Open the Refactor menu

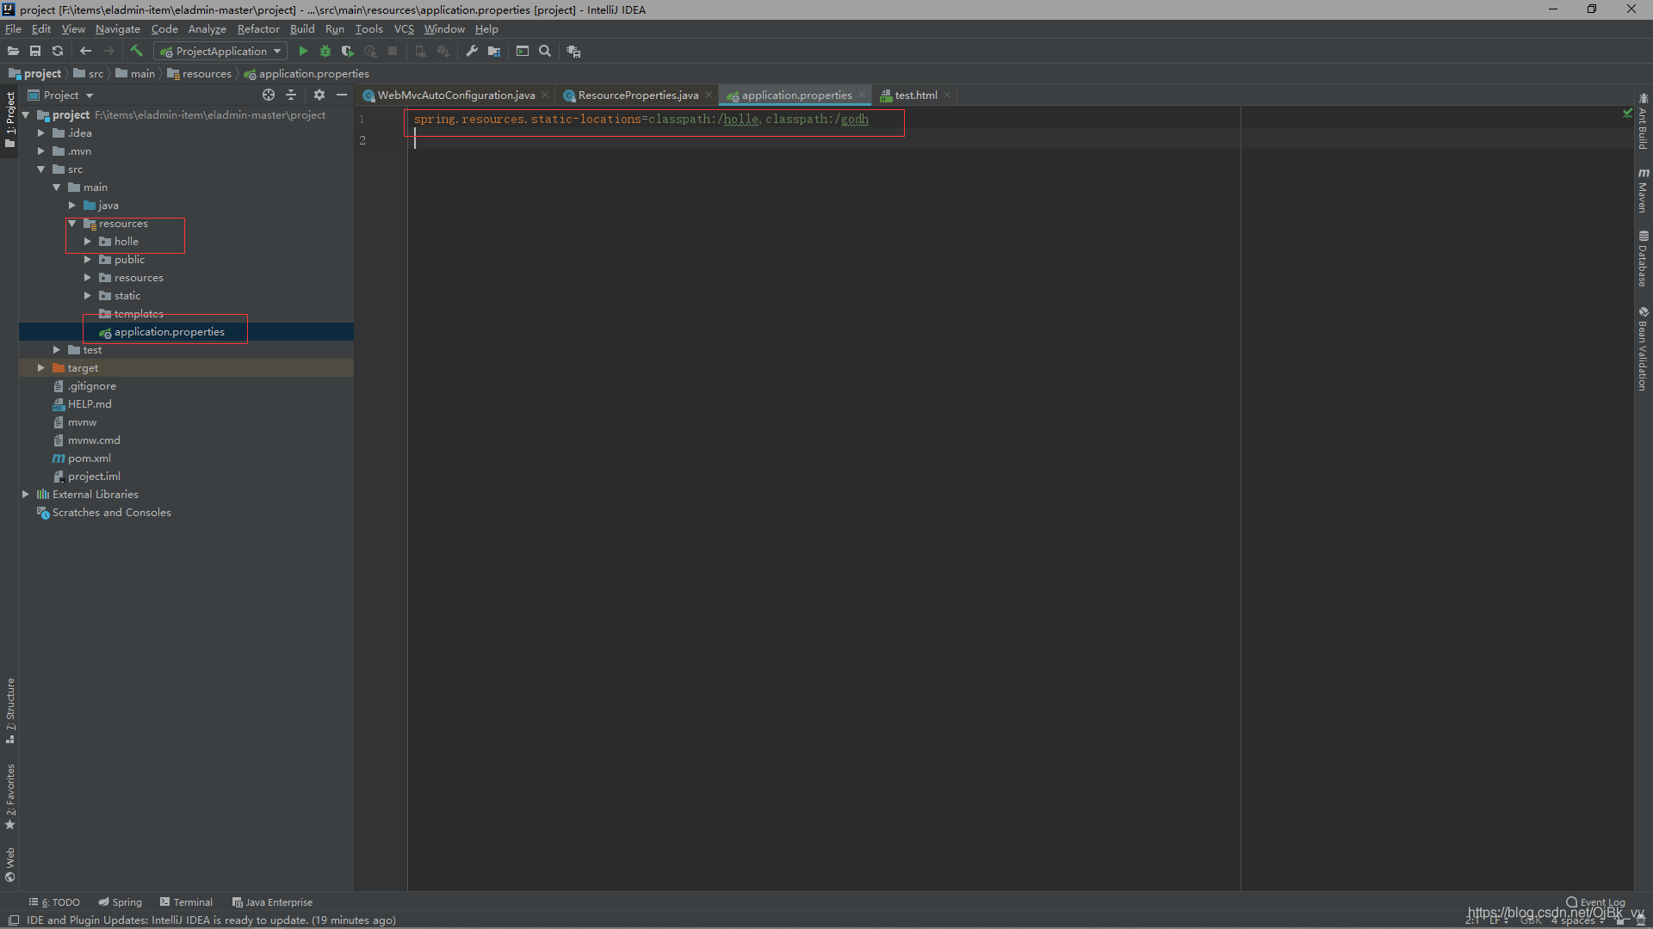pos(258,29)
